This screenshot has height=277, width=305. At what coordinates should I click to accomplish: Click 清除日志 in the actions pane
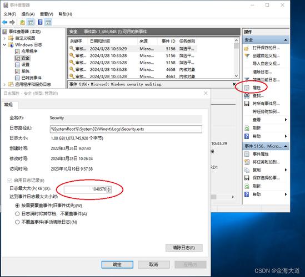coord(262,72)
